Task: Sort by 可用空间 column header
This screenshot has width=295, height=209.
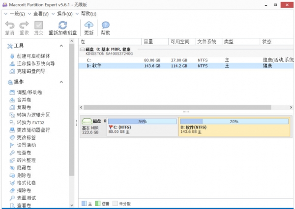Action: coord(182,42)
